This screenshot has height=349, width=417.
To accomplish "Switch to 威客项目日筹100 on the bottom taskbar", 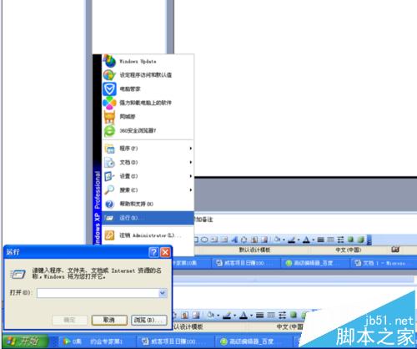I will click(x=175, y=341).
